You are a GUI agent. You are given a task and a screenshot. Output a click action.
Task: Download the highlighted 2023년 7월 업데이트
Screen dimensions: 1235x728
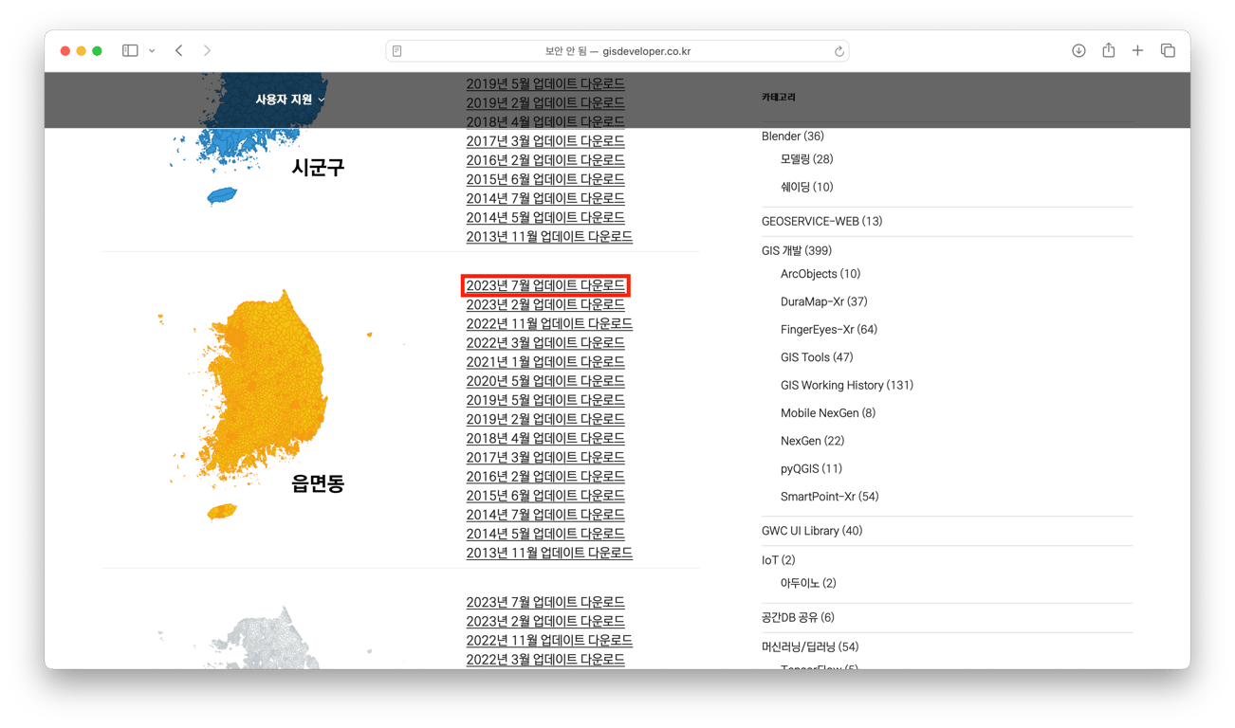pyautogui.click(x=544, y=285)
